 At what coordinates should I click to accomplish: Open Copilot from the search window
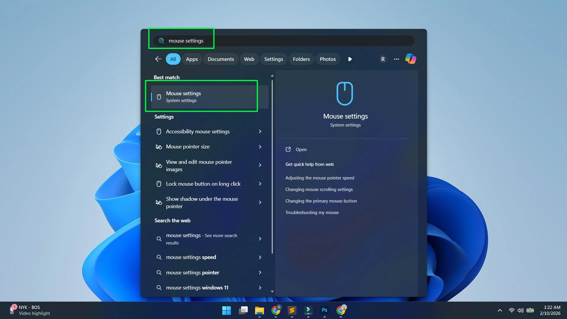pos(411,59)
